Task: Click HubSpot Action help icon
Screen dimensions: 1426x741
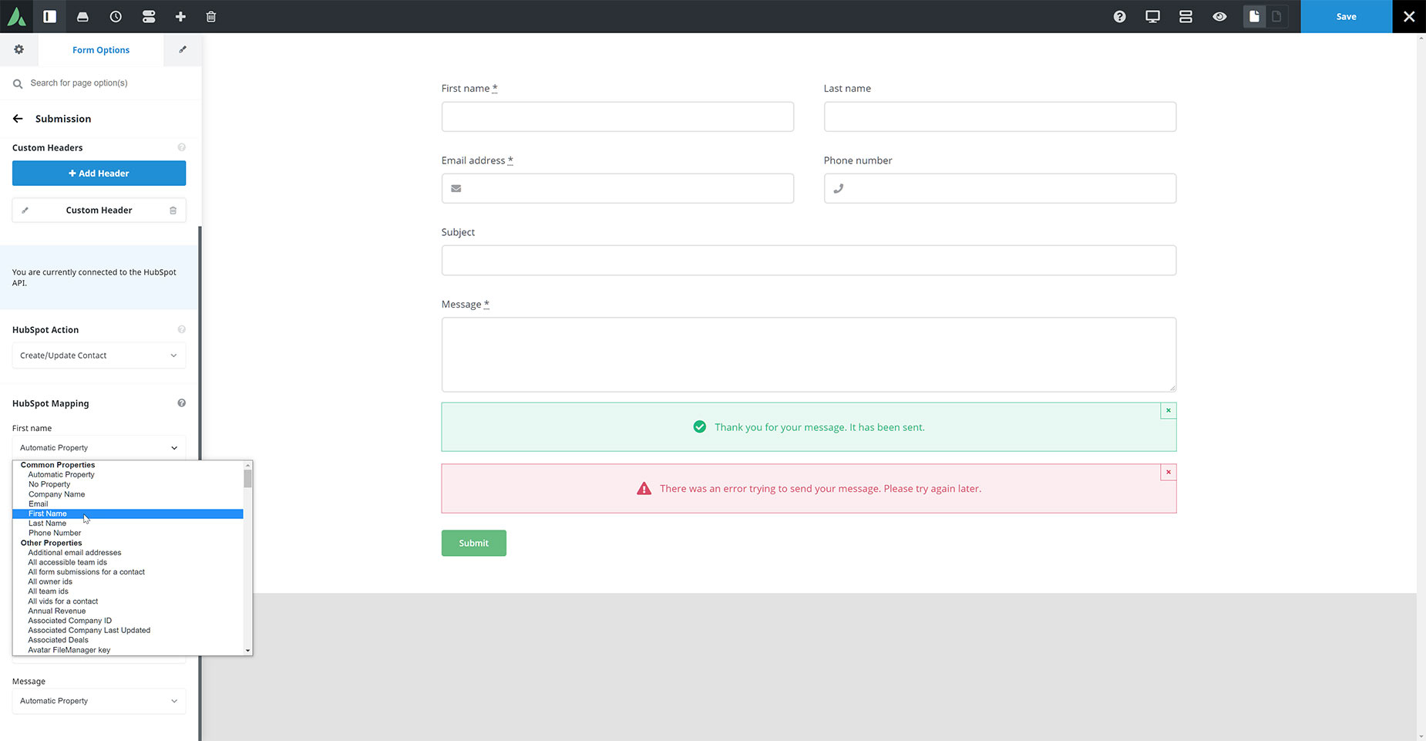Action: [x=182, y=329]
